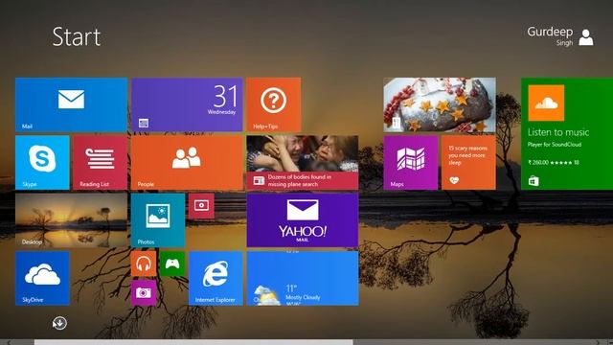Open the green Xbox Games tile
Viewport: 613px width, 345px height.
coord(172,264)
